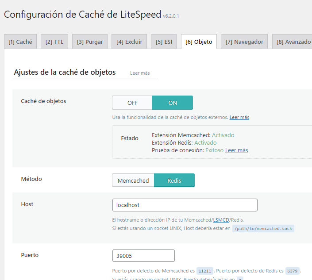Open the [5] ESI tab

pyautogui.click(x=164, y=42)
